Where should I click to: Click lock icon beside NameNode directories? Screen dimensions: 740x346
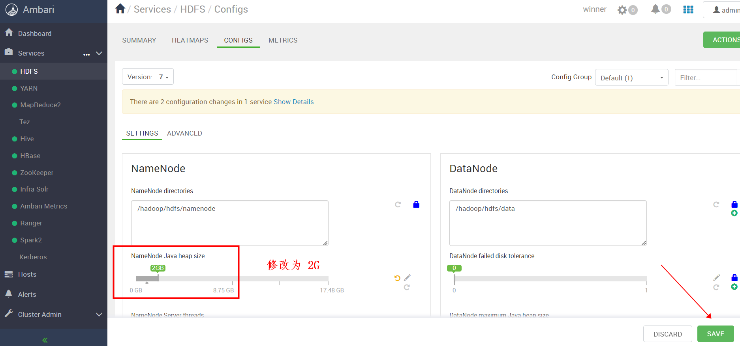[x=416, y=204]
